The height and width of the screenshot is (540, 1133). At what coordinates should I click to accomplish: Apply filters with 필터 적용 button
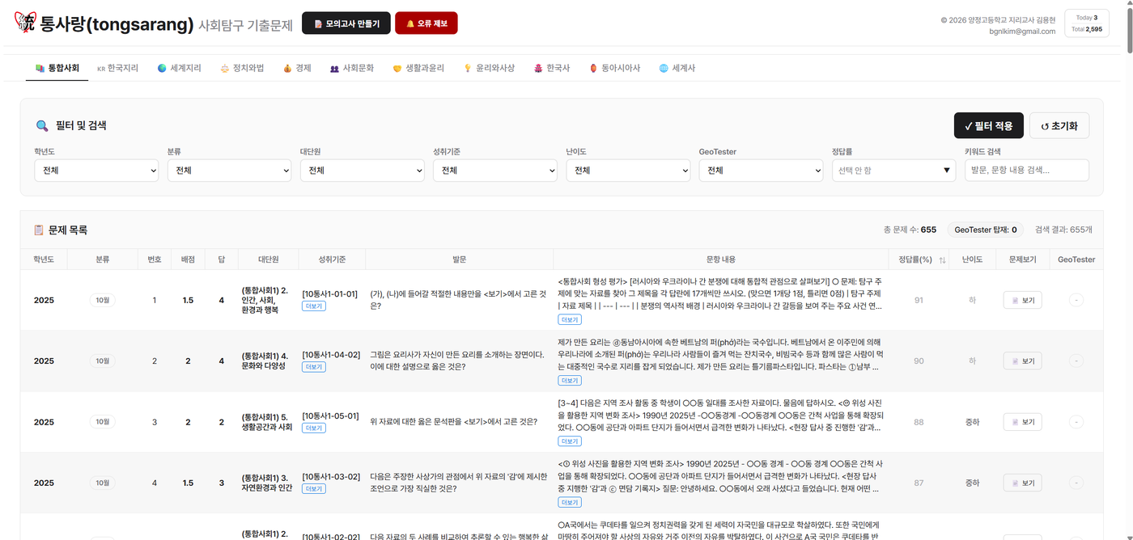pyautogui.click(x=989, y=125)
